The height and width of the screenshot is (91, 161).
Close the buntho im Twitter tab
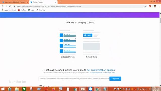pos(27,2)
